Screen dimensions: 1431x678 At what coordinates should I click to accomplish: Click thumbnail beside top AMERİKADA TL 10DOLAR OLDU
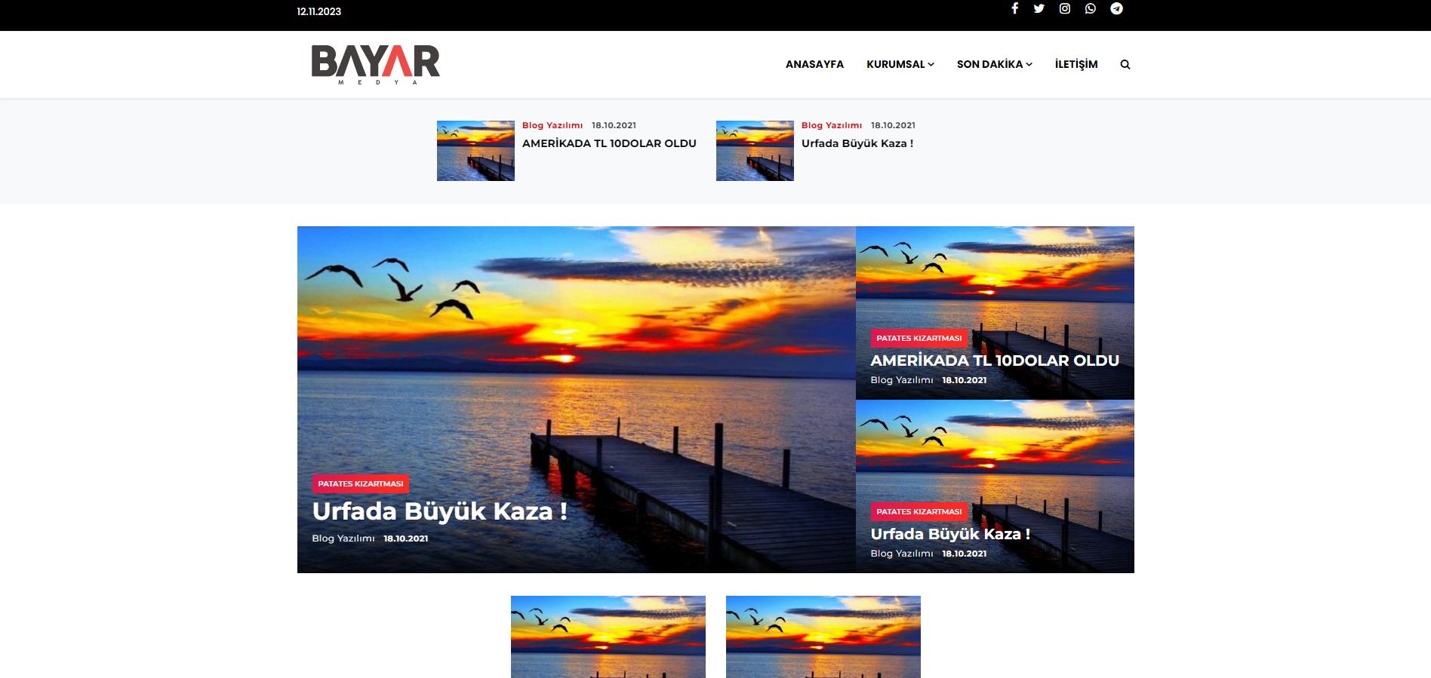(475, 151)
